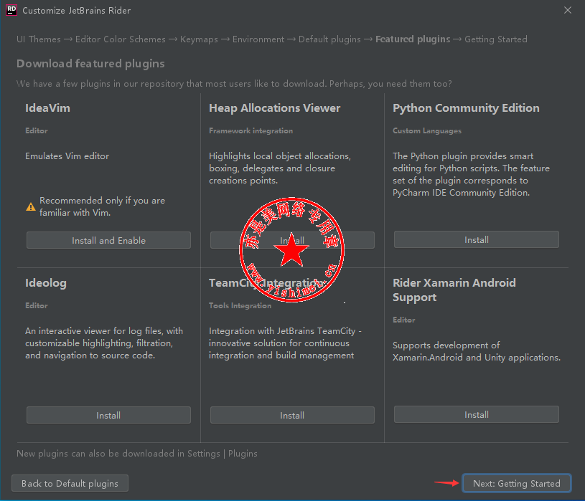Image resolution: width=585 pixels, height=501 pixels.
Task: Install the Python Community Edition plugin
Action: coord(477,239)
